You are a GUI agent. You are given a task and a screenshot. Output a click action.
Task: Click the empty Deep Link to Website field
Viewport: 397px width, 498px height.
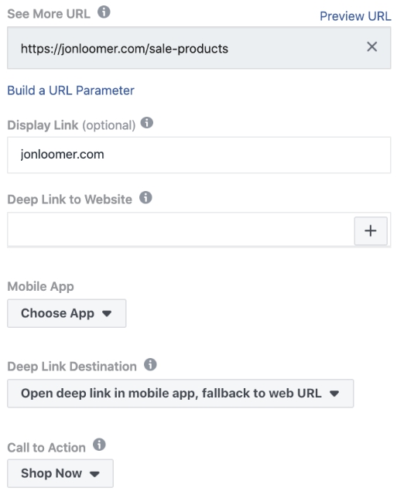point(180,230)
